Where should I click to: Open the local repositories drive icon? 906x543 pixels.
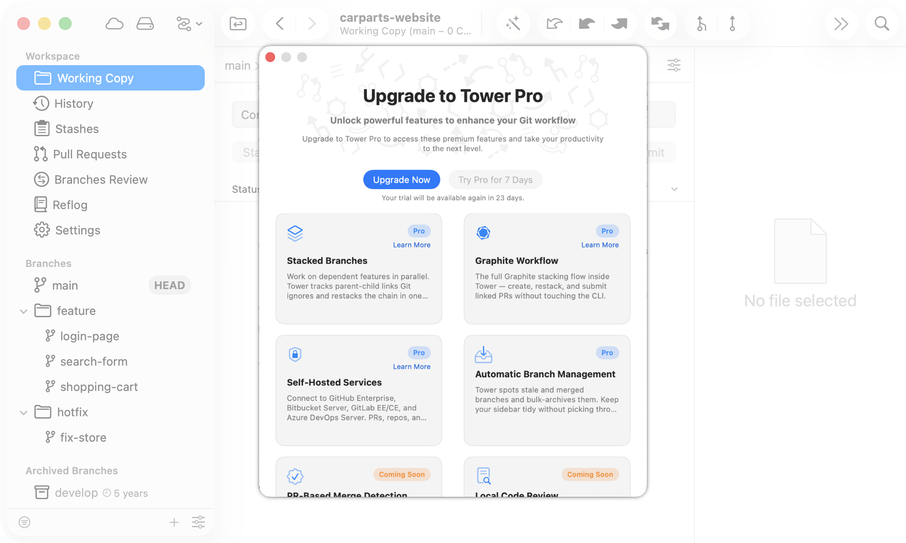point(145,24)
